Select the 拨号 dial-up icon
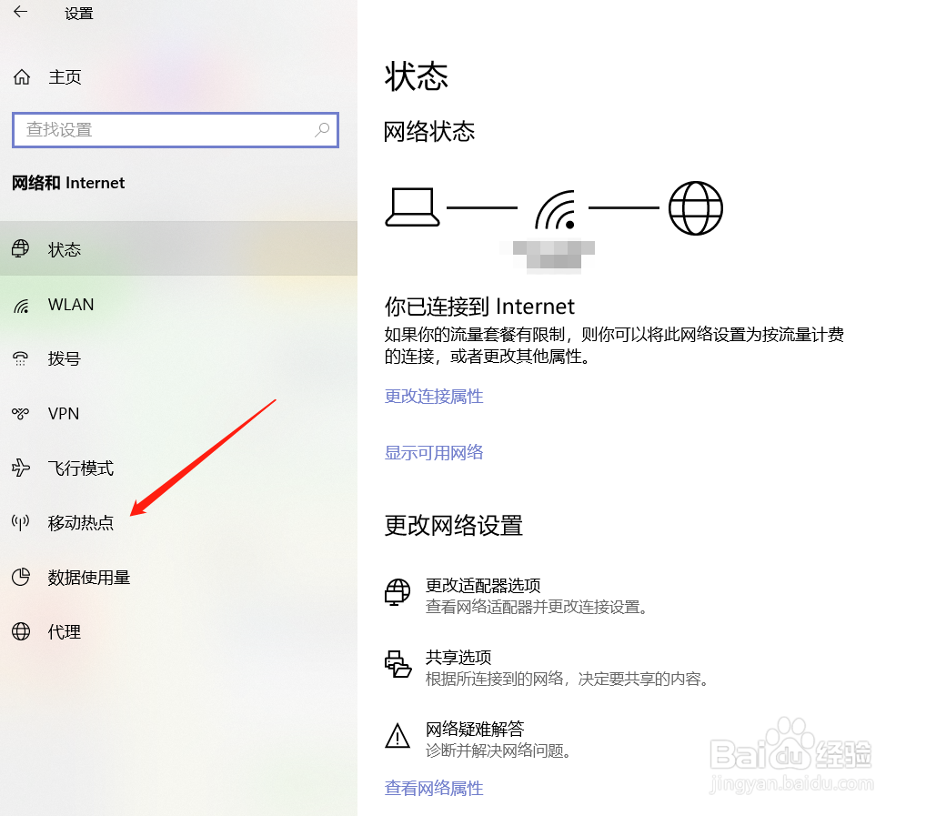Viewport: 926px width, 816px height. [x=21, y=358]
